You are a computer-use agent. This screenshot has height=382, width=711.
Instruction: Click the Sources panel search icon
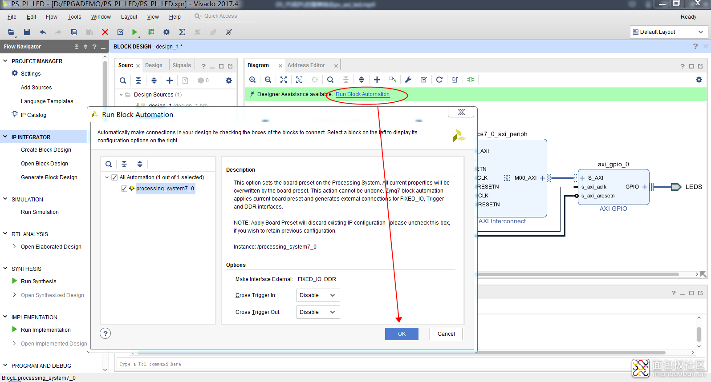(123, 80)
